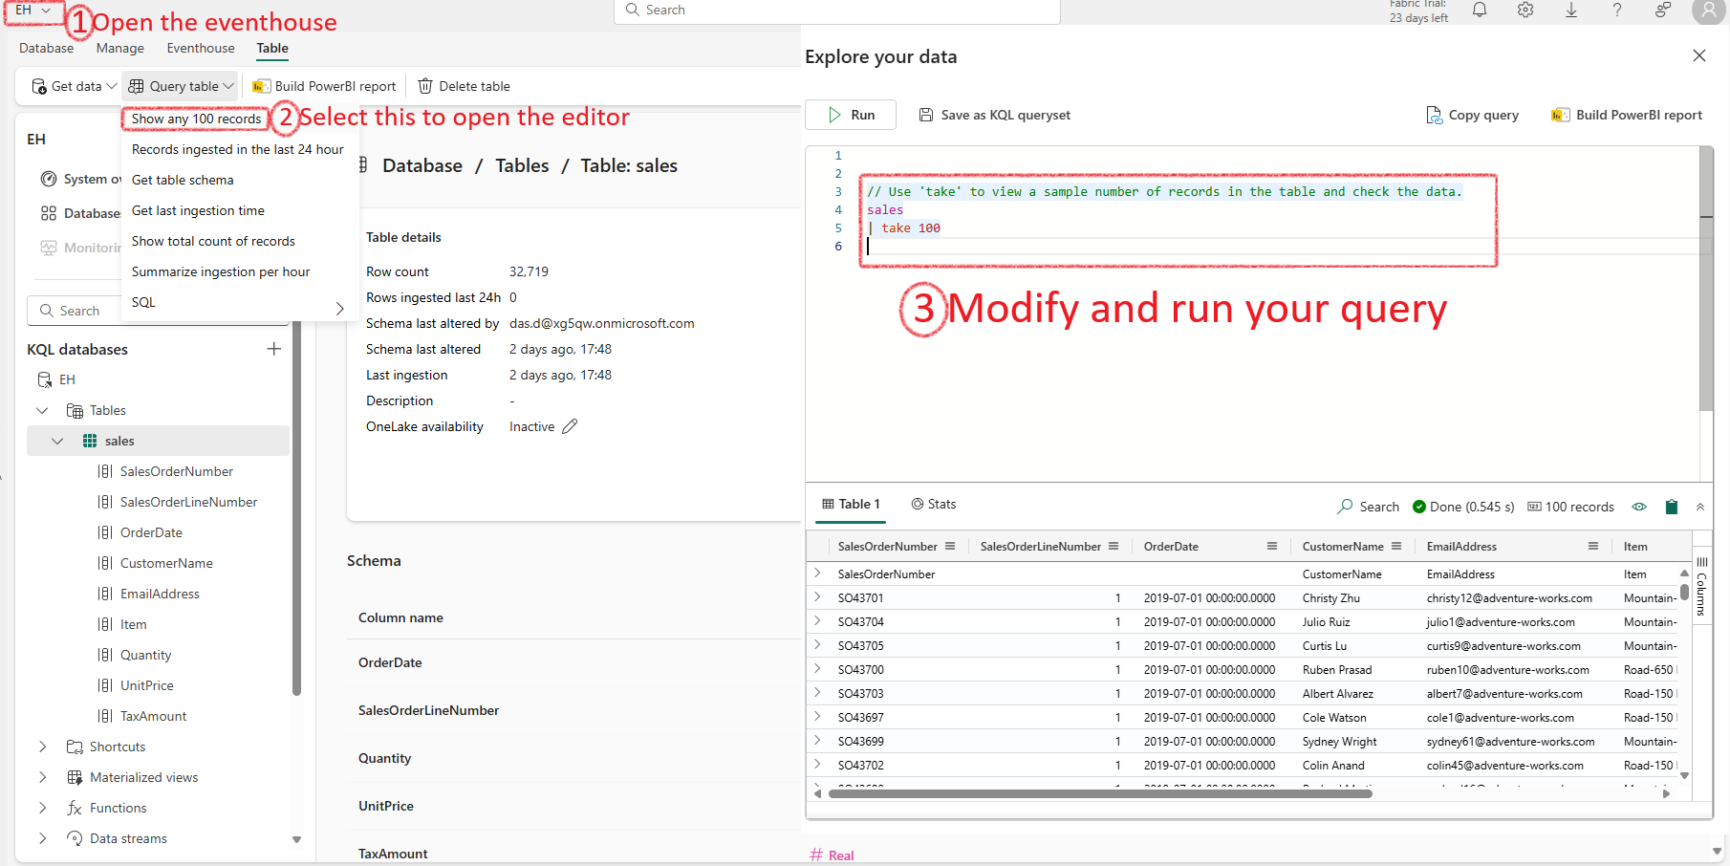Screen dimensions: 1730x866
Task: Toggle the results eye visibility icon
Action: (1639, 507)
